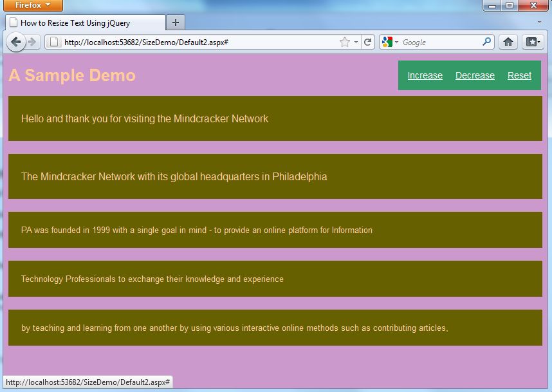Click the 'Hello and thank you for visiting' text
552x392 pixels.
145,118
